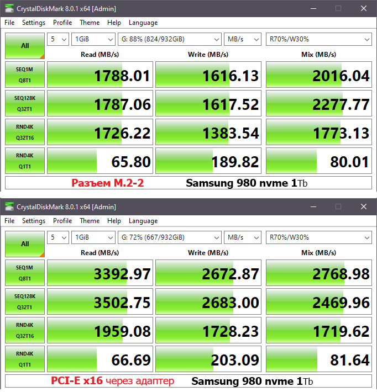Click the 2277.77 mix result cell
Image resolution: width=377 pixels, height=392 pixels.
[319, 103]
